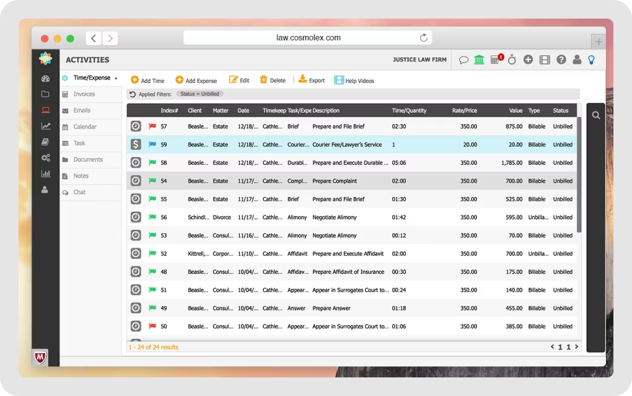The image size is (632, 396).
Task: Open the user profile icon in the header
Action: point(577,59)
